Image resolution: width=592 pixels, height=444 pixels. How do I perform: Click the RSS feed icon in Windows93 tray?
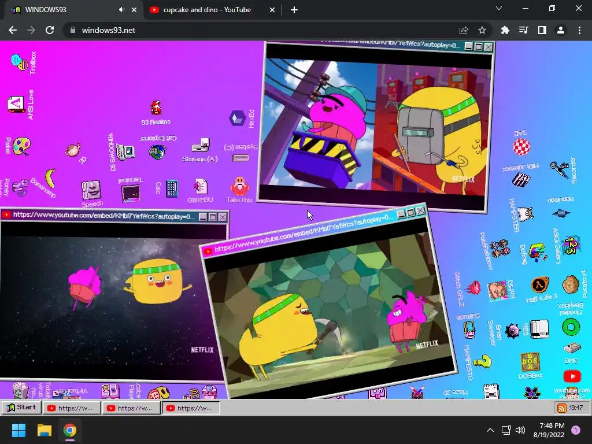tap(562, 408)
